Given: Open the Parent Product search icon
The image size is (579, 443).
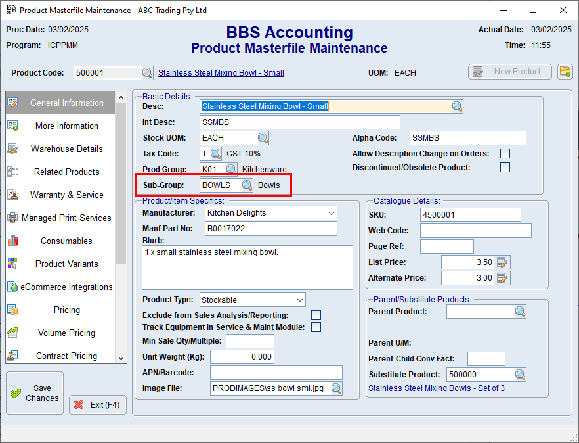Looking at the screenshot, I should (x=521, y=311).
